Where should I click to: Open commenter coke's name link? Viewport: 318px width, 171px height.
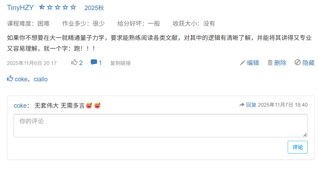[20, 106]
